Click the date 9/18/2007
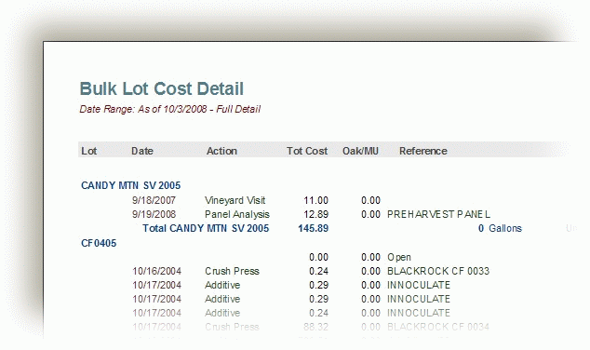 click(154, 200)
